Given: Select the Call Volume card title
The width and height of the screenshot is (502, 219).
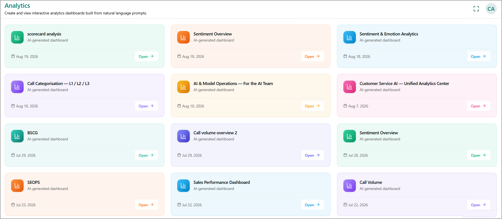Looking at the screenshot, I should 371,182.
